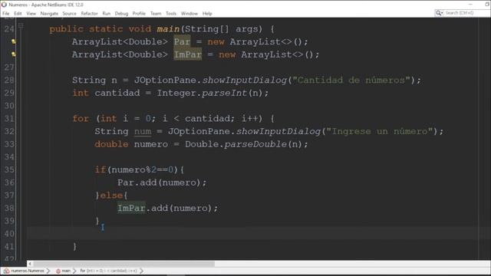Open the Refactor menu
Screen dimensions: 491x276
pyautogui.click(x=89, y=14)
